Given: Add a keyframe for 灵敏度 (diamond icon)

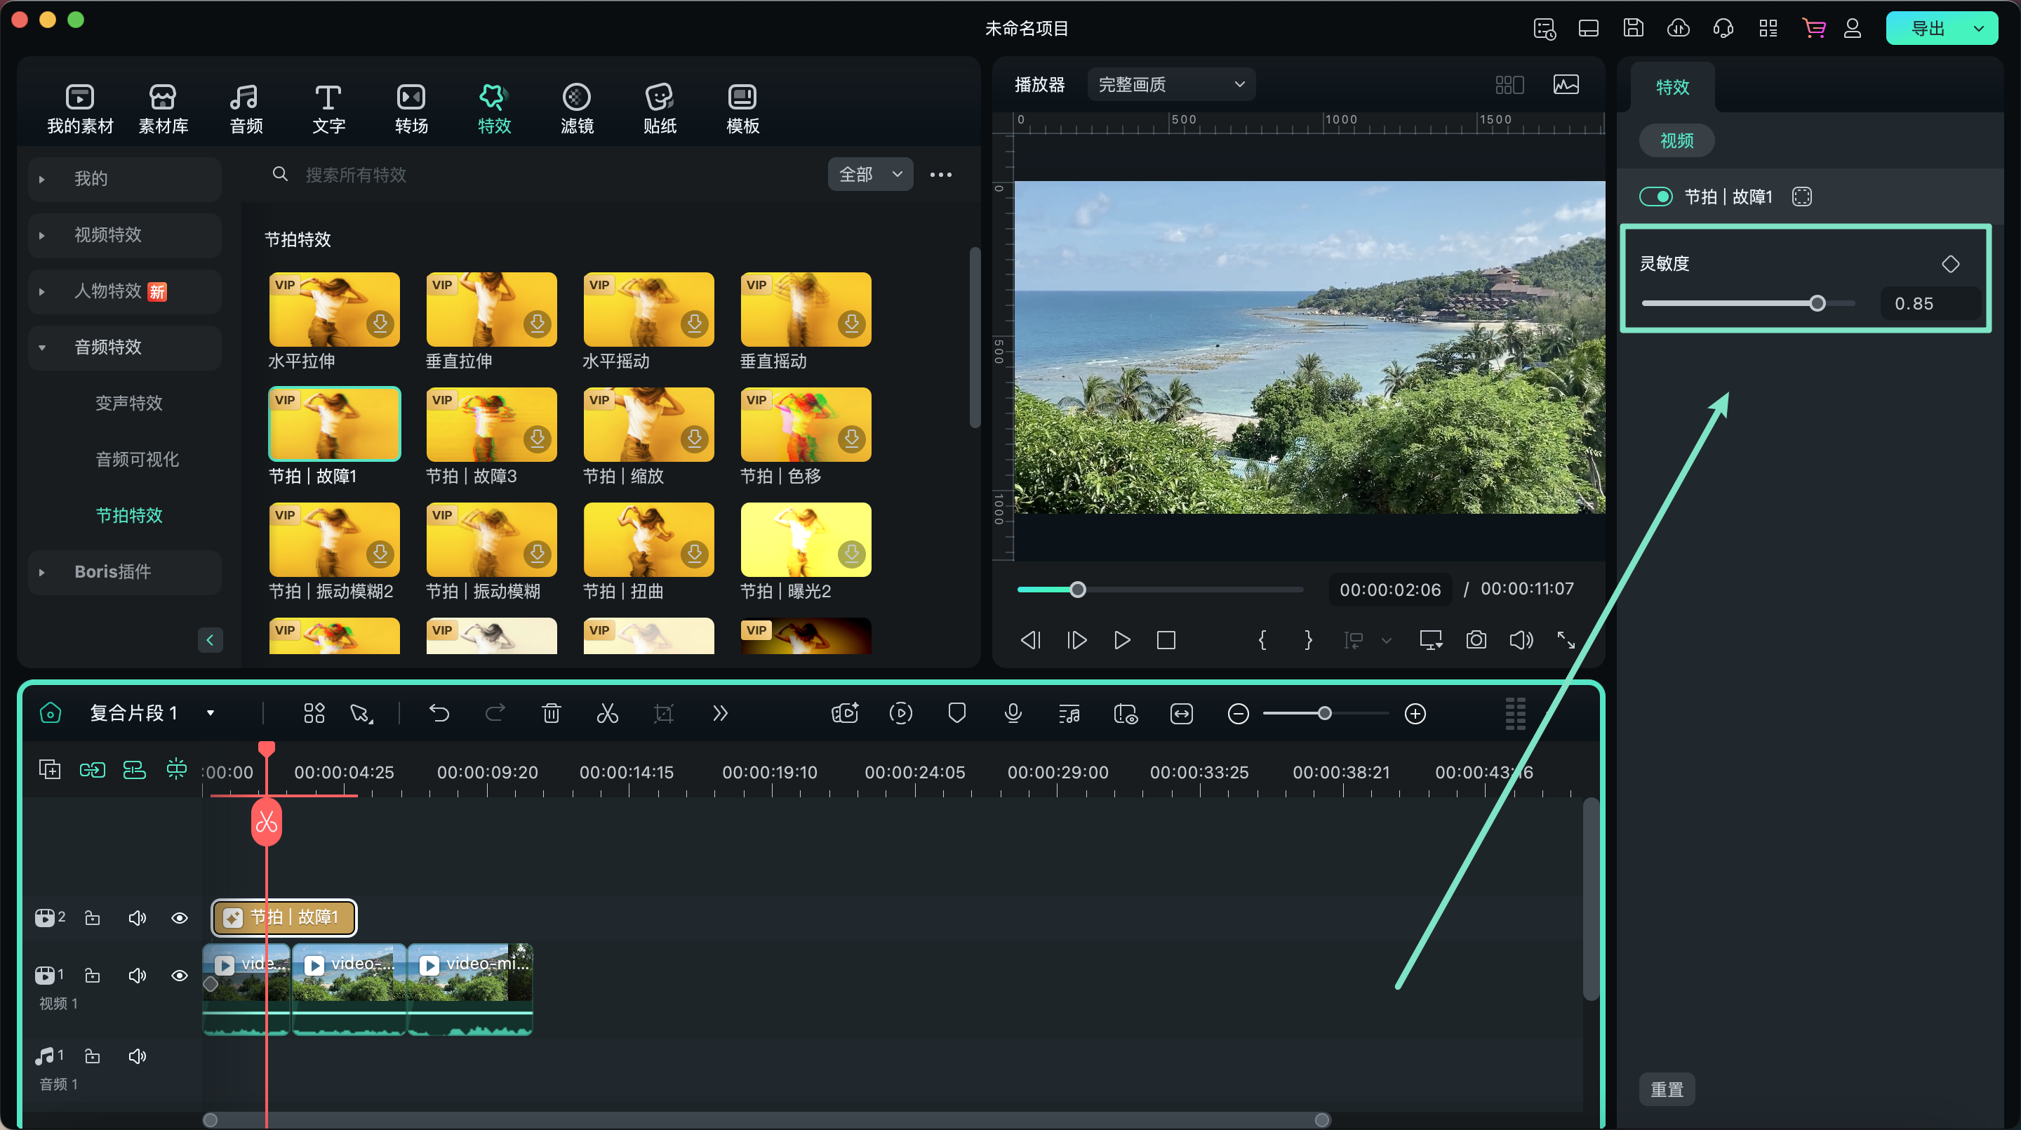Looking at the screenshot, I should [x=1950, y=265].
